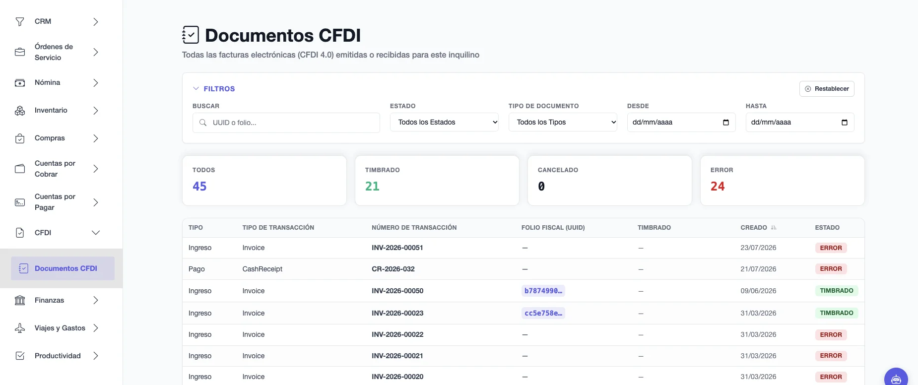Viewport: 918px width, 385px height.
Task: Expand the Inventario submenu chevron
Action: (x=96, y=111)
